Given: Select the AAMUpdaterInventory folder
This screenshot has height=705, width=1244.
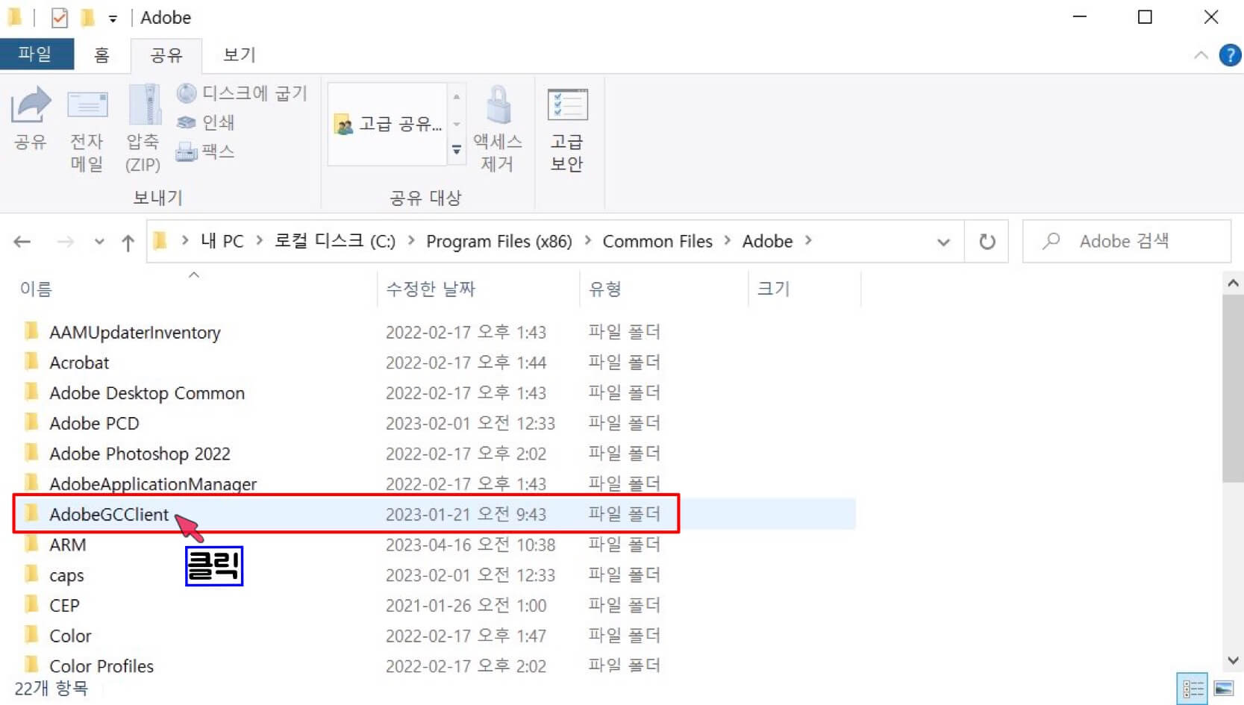Looking at the screenshot, I should 135,332.
